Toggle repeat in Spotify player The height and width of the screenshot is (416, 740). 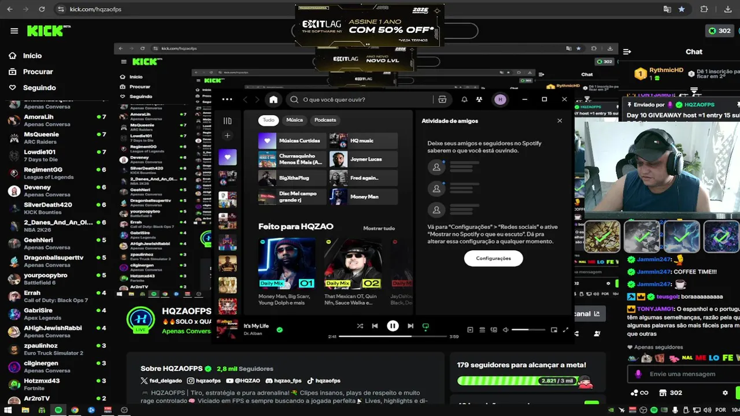click(x=425, y=326)
